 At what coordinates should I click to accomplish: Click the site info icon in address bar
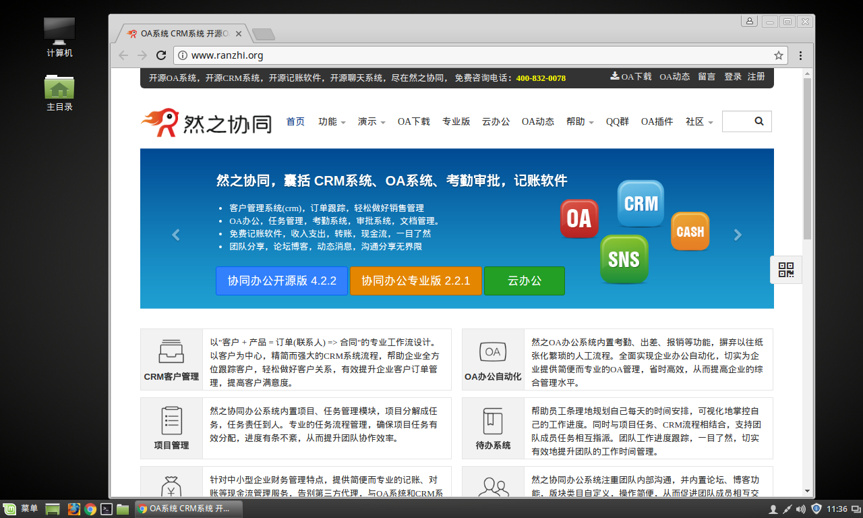click(183, 55)
